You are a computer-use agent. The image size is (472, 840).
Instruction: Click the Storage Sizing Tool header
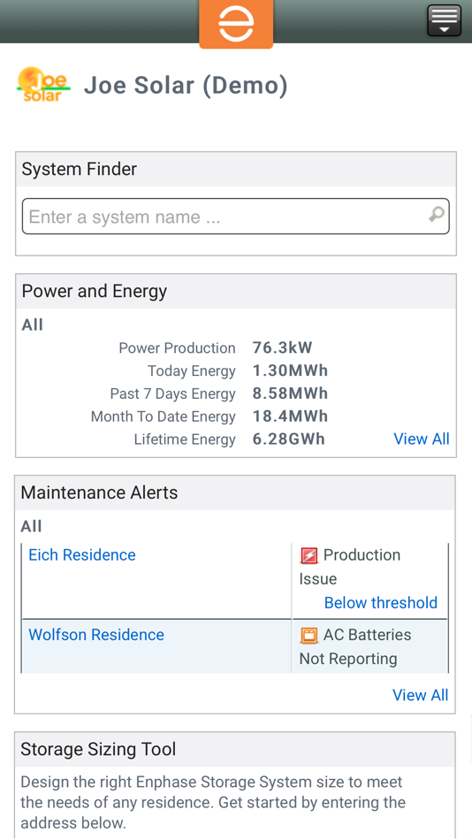click(234, 750)
